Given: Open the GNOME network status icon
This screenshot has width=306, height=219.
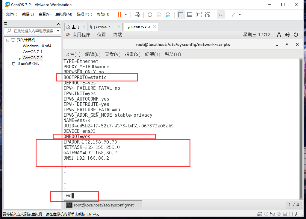Looking at the screenshot, I should pyautogui.click(x=279, y=35).
